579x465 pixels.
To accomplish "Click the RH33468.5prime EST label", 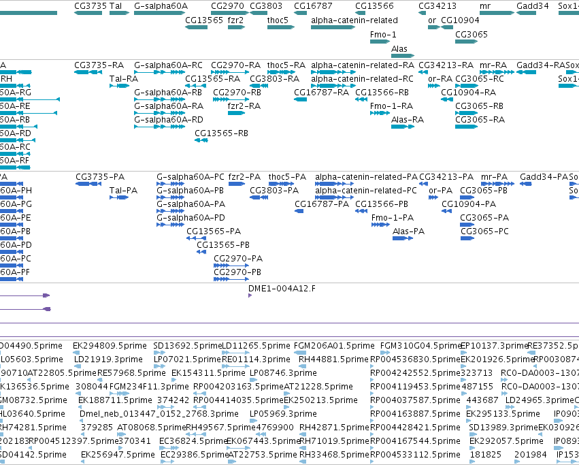I will (x=334, y=455).
